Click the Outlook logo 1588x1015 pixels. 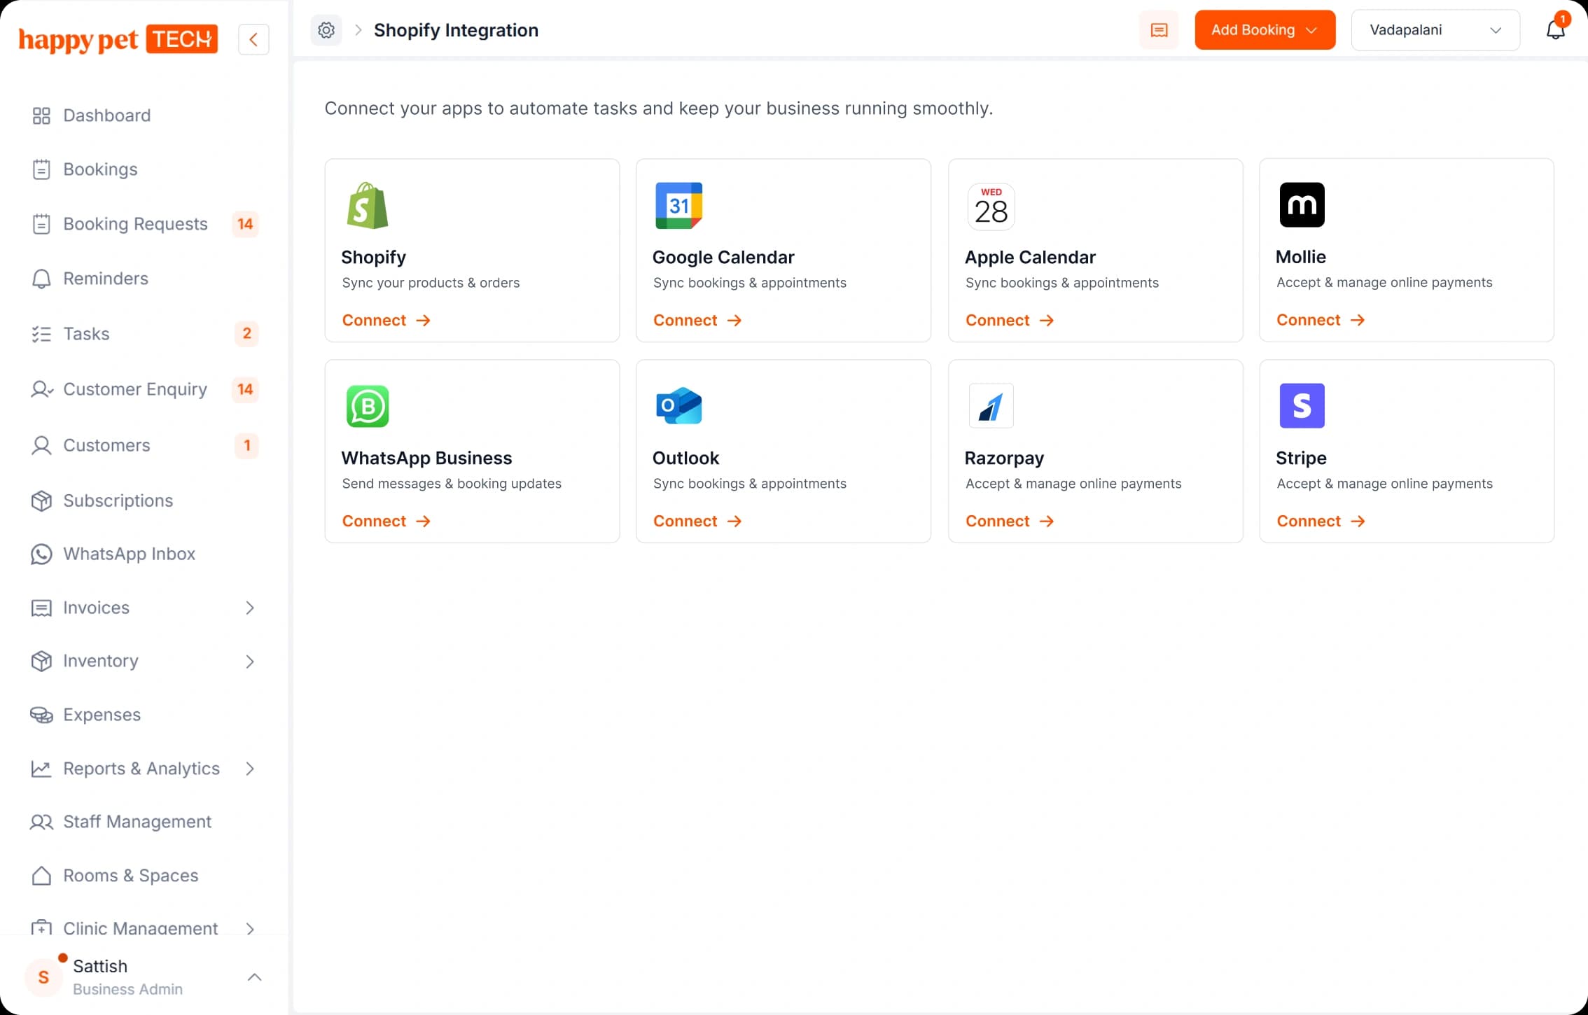[678, 406]
